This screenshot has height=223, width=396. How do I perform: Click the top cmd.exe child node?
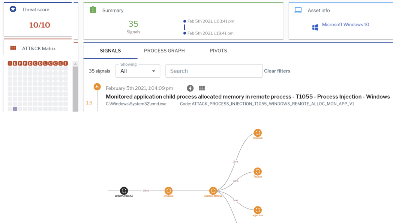258,133
